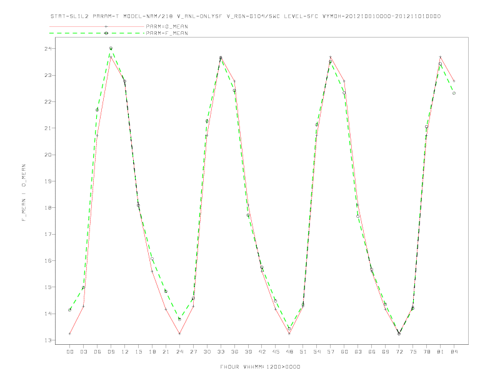Image resolution: width=495 pixels, height=383 pixels.
Task: Click forecast hour label 51 on x-axis
Action: point(303,352)
